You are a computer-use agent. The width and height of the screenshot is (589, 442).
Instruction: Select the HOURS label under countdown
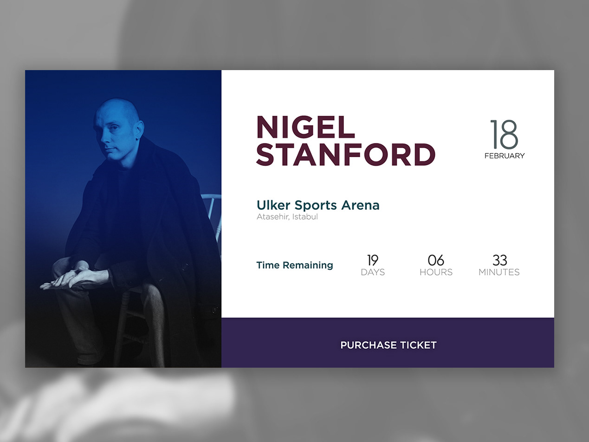click(x=436, y=273)
